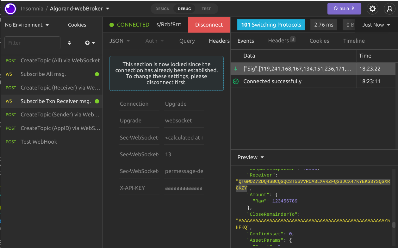
Task: Click 101 Switching Protocols status badge
Action: pyautogui.click(x=271, y=25)
